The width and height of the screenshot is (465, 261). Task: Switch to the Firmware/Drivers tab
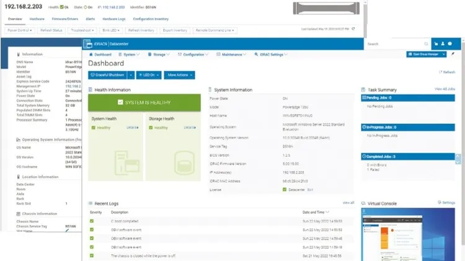click(65, 19)
